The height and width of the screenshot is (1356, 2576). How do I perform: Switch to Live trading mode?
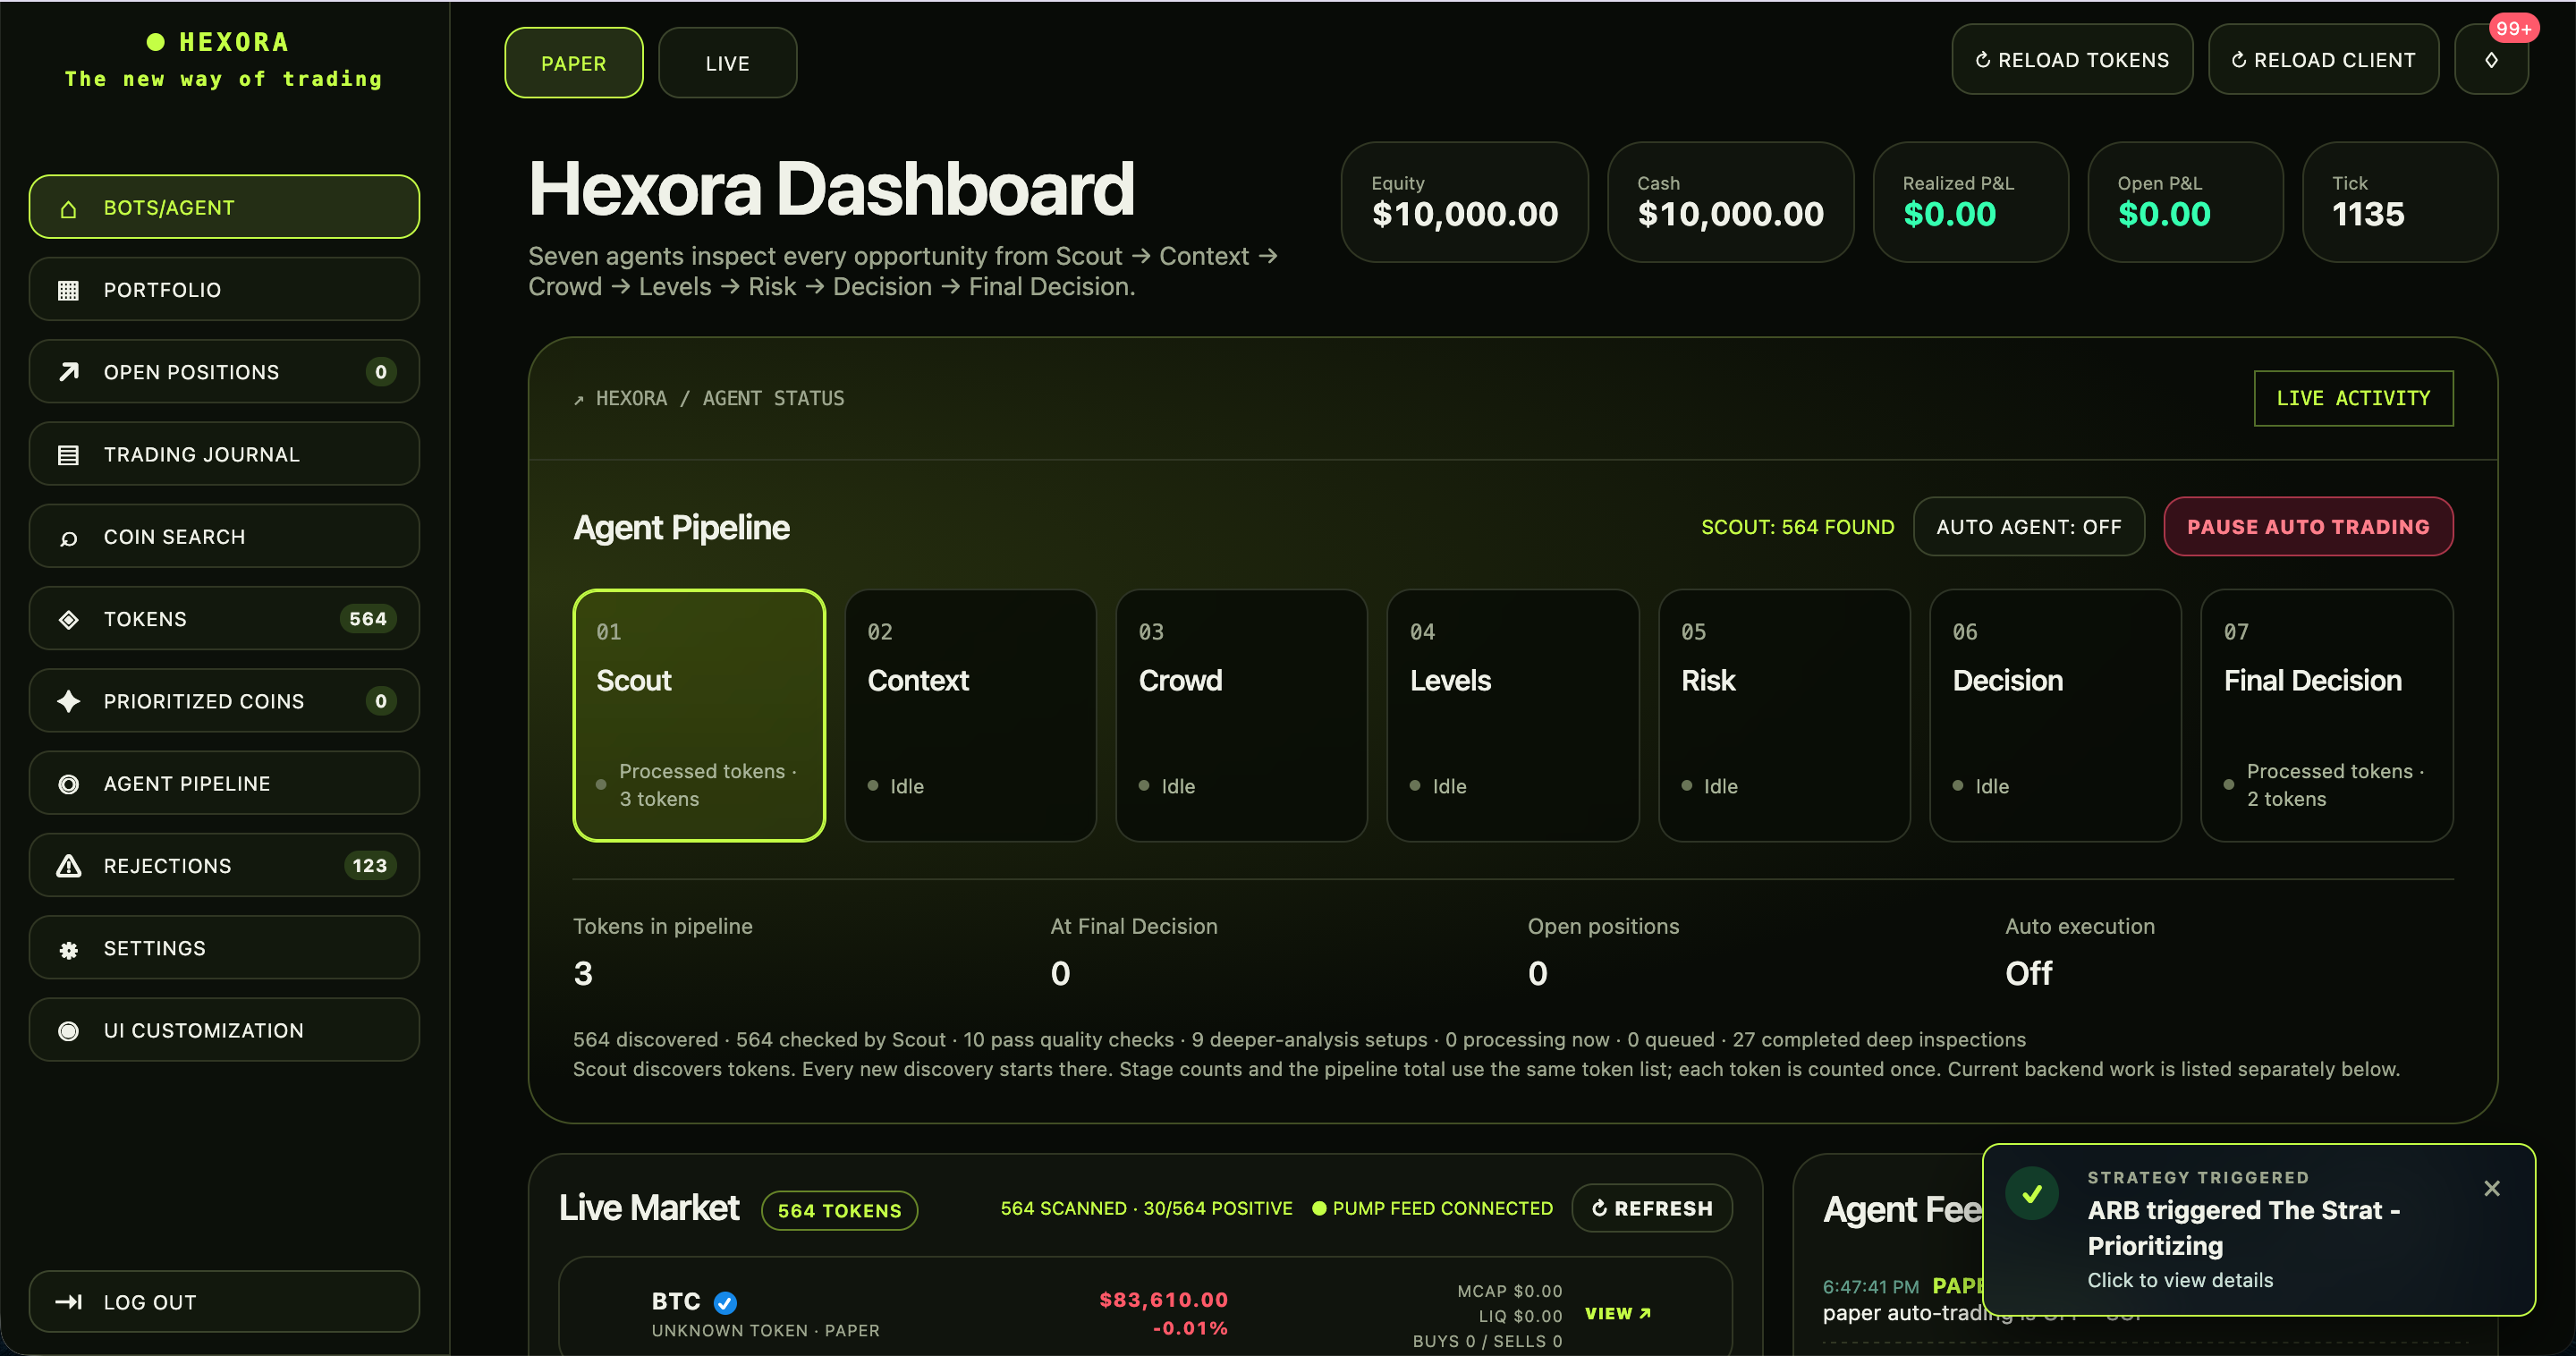727,63
